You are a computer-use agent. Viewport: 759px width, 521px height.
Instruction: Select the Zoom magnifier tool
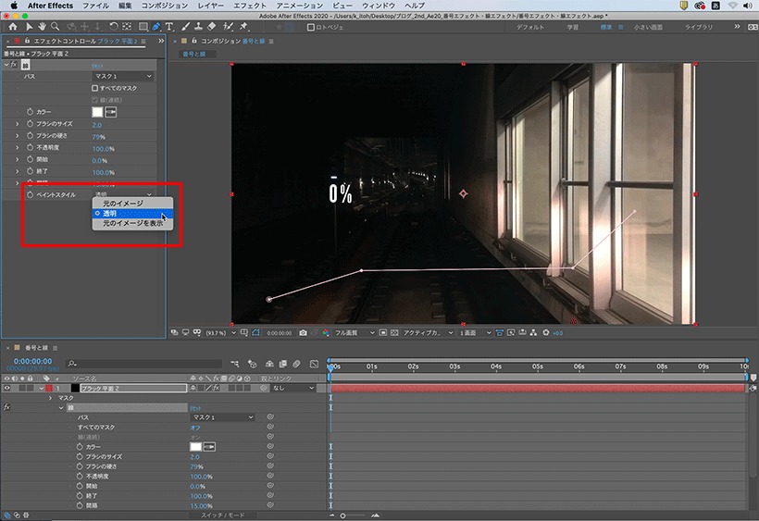point(56,27)
